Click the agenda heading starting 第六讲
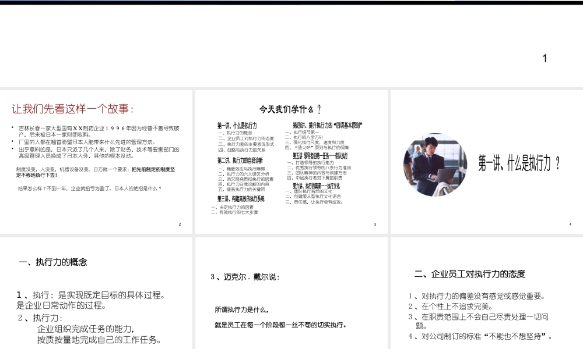The width and height of the screenshot is (583, 349). tap(316, 186)
